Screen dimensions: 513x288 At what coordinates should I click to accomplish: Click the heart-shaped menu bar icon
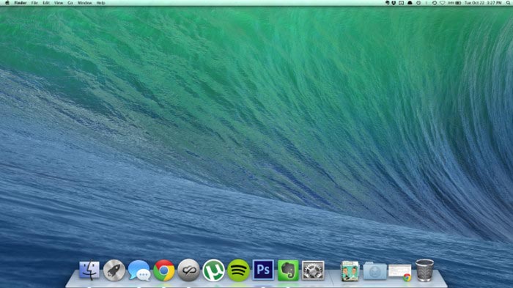[443, 3]
